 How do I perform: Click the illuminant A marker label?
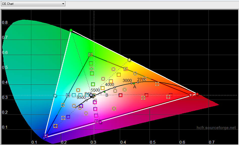pyautogui.click(x=135, y=87)
